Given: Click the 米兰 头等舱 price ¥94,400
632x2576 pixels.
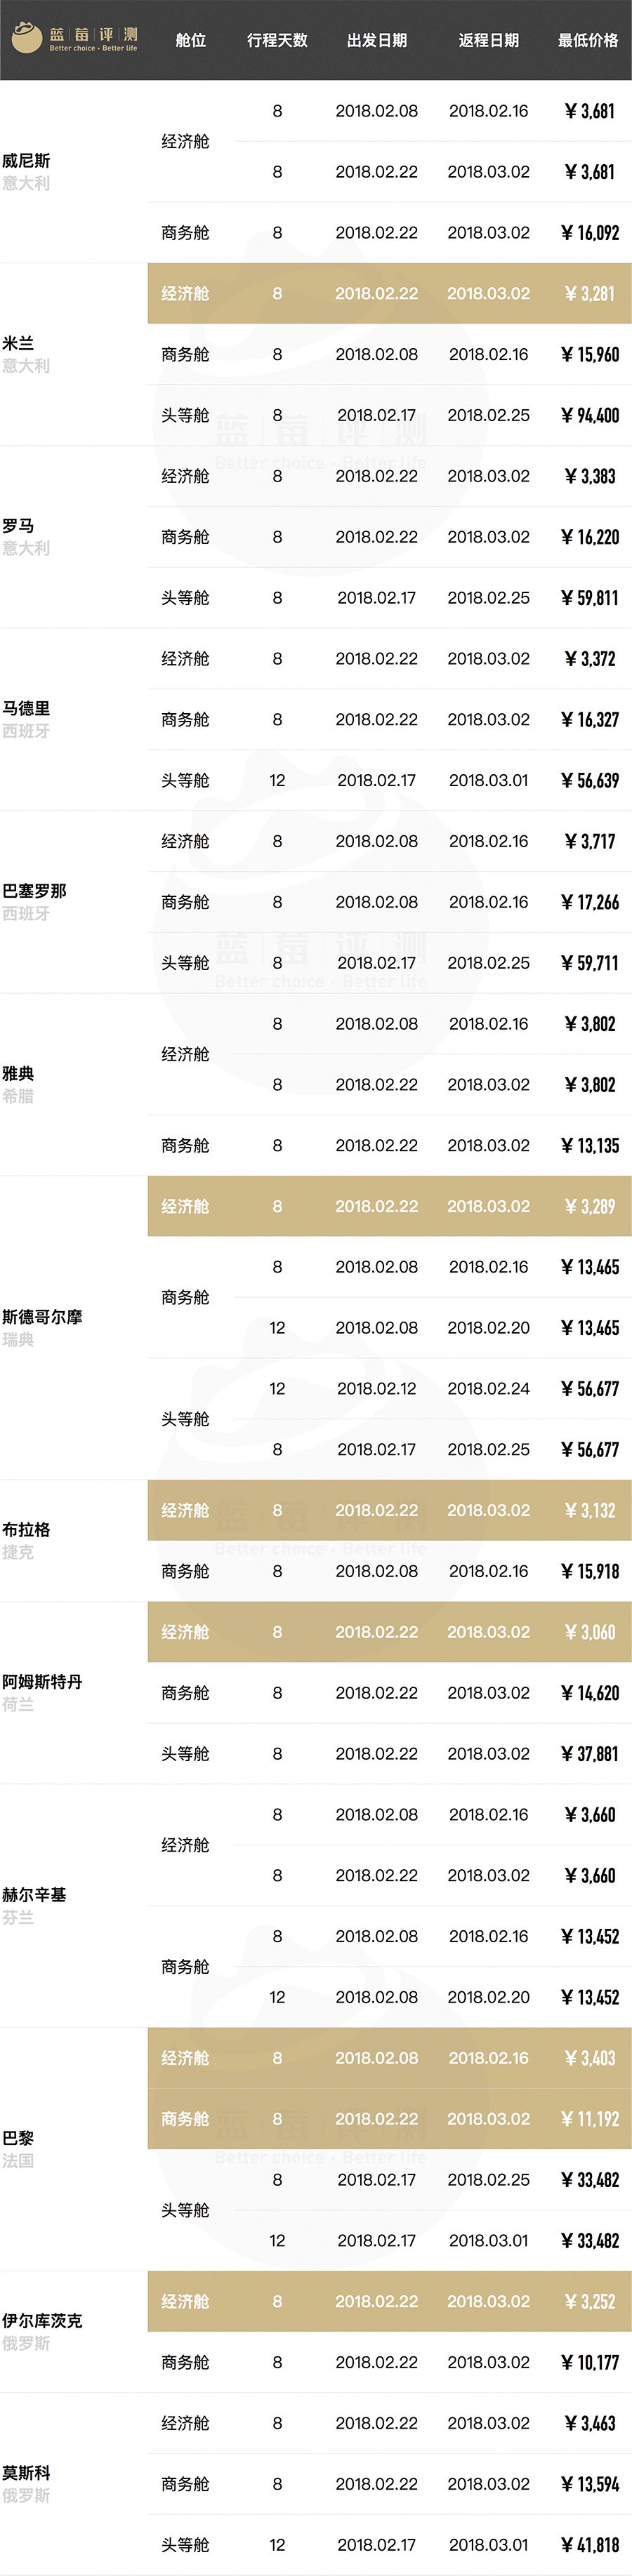Looking at the screenshot, I should [x=590, y=415].
